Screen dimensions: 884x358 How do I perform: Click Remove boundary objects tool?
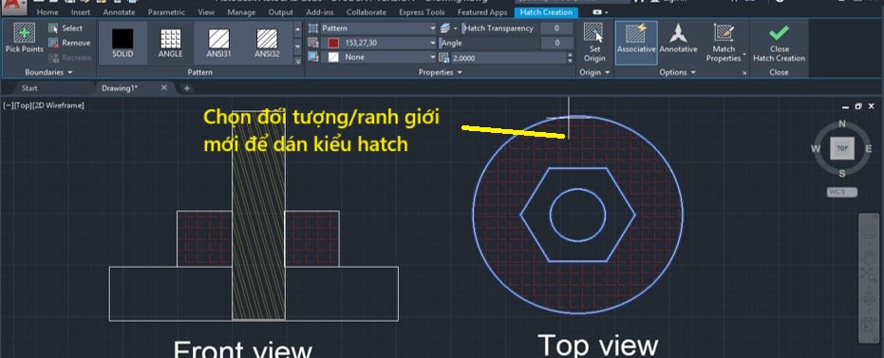click(x=69, y=43)
